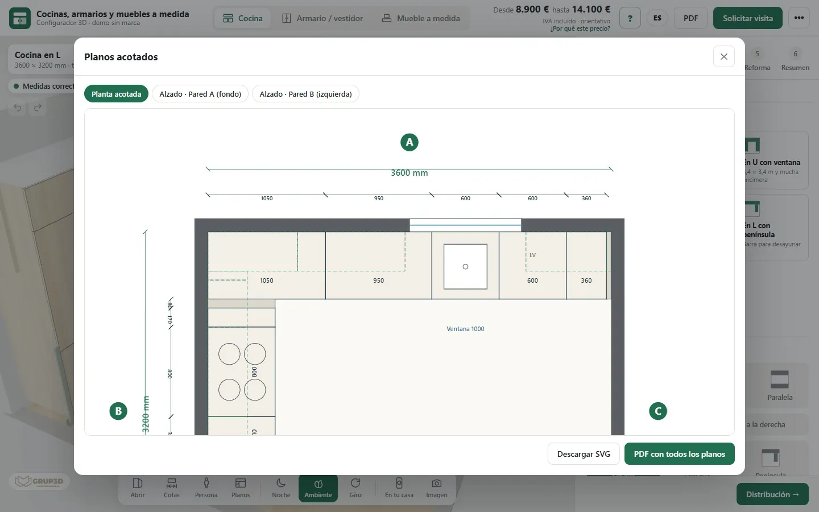Click the Ventana 1000 label
Screen dimensions: 819x512
pyautogui.click(x=465, y=329)
